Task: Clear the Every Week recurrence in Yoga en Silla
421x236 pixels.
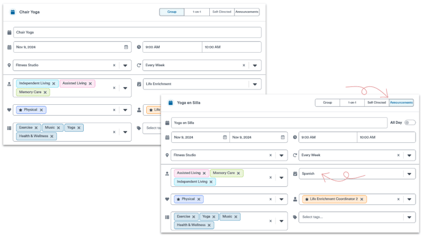Action: click(398, 155)
